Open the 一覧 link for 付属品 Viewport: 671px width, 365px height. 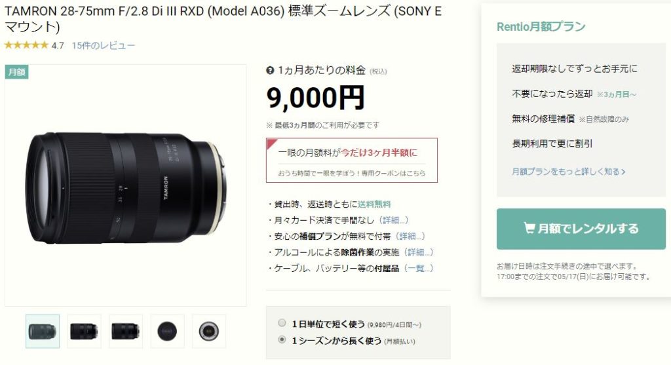(419, 268)
